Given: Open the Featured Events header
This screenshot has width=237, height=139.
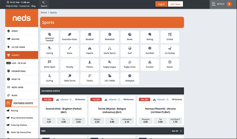Looking at the screenshot, I should [22, 103].
